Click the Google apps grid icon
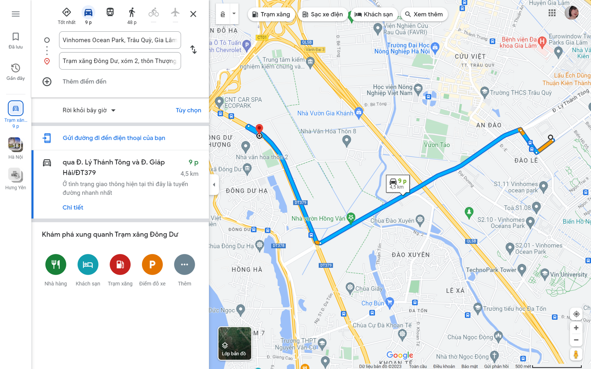 (x=552, y=13)
